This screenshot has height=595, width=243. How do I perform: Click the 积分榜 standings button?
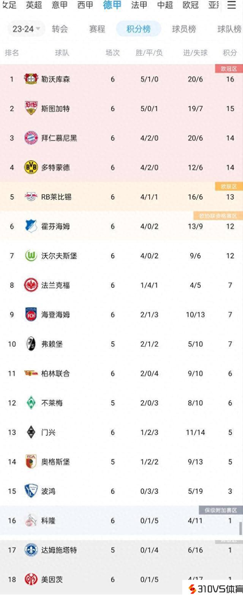(x=138, y=29)
